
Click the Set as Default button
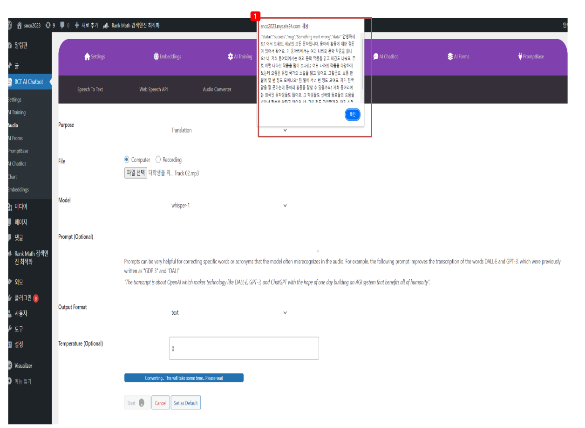(185, 403)
